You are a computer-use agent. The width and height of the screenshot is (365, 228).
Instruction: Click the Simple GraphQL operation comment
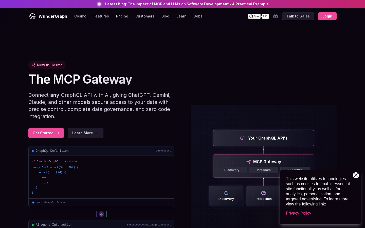click(x=54, y=161)
